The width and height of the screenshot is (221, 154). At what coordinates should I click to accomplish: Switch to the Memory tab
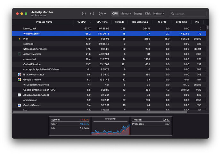126,13
